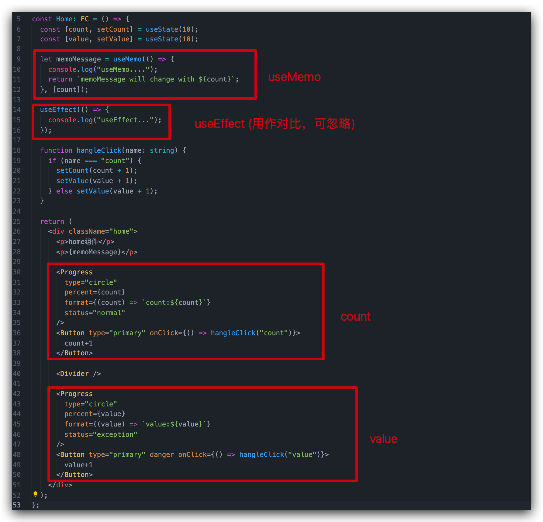Click 'percent={count}' attribute
Image resolution: width=543 pixels, height=522 pixels.
(95, 292)
